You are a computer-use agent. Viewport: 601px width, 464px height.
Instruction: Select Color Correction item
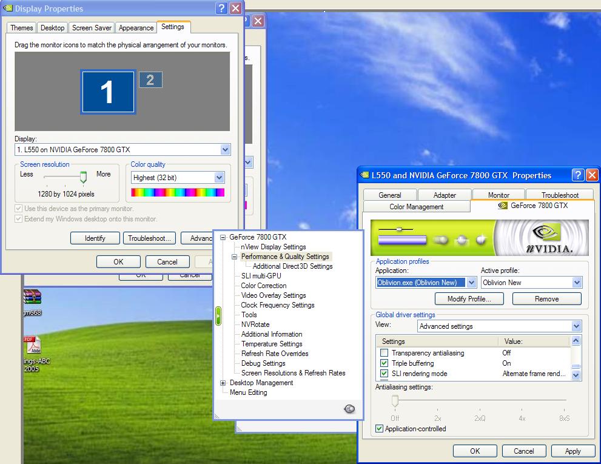[264, 286]
